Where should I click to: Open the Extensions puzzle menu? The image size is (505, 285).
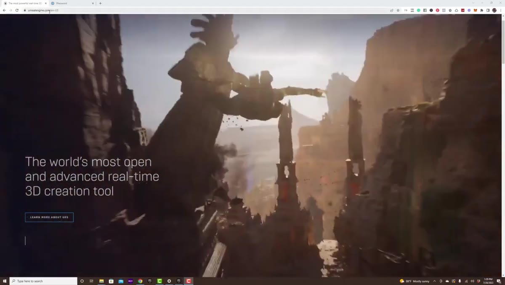pos(482,10)
